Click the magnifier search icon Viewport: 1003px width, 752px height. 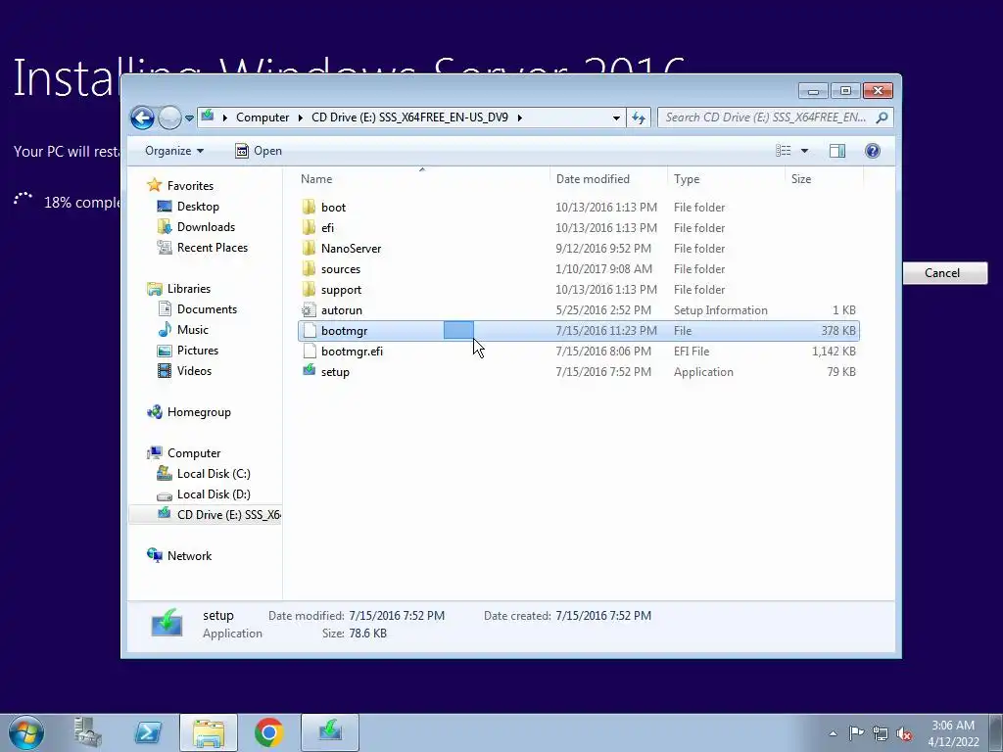(883, 117)
